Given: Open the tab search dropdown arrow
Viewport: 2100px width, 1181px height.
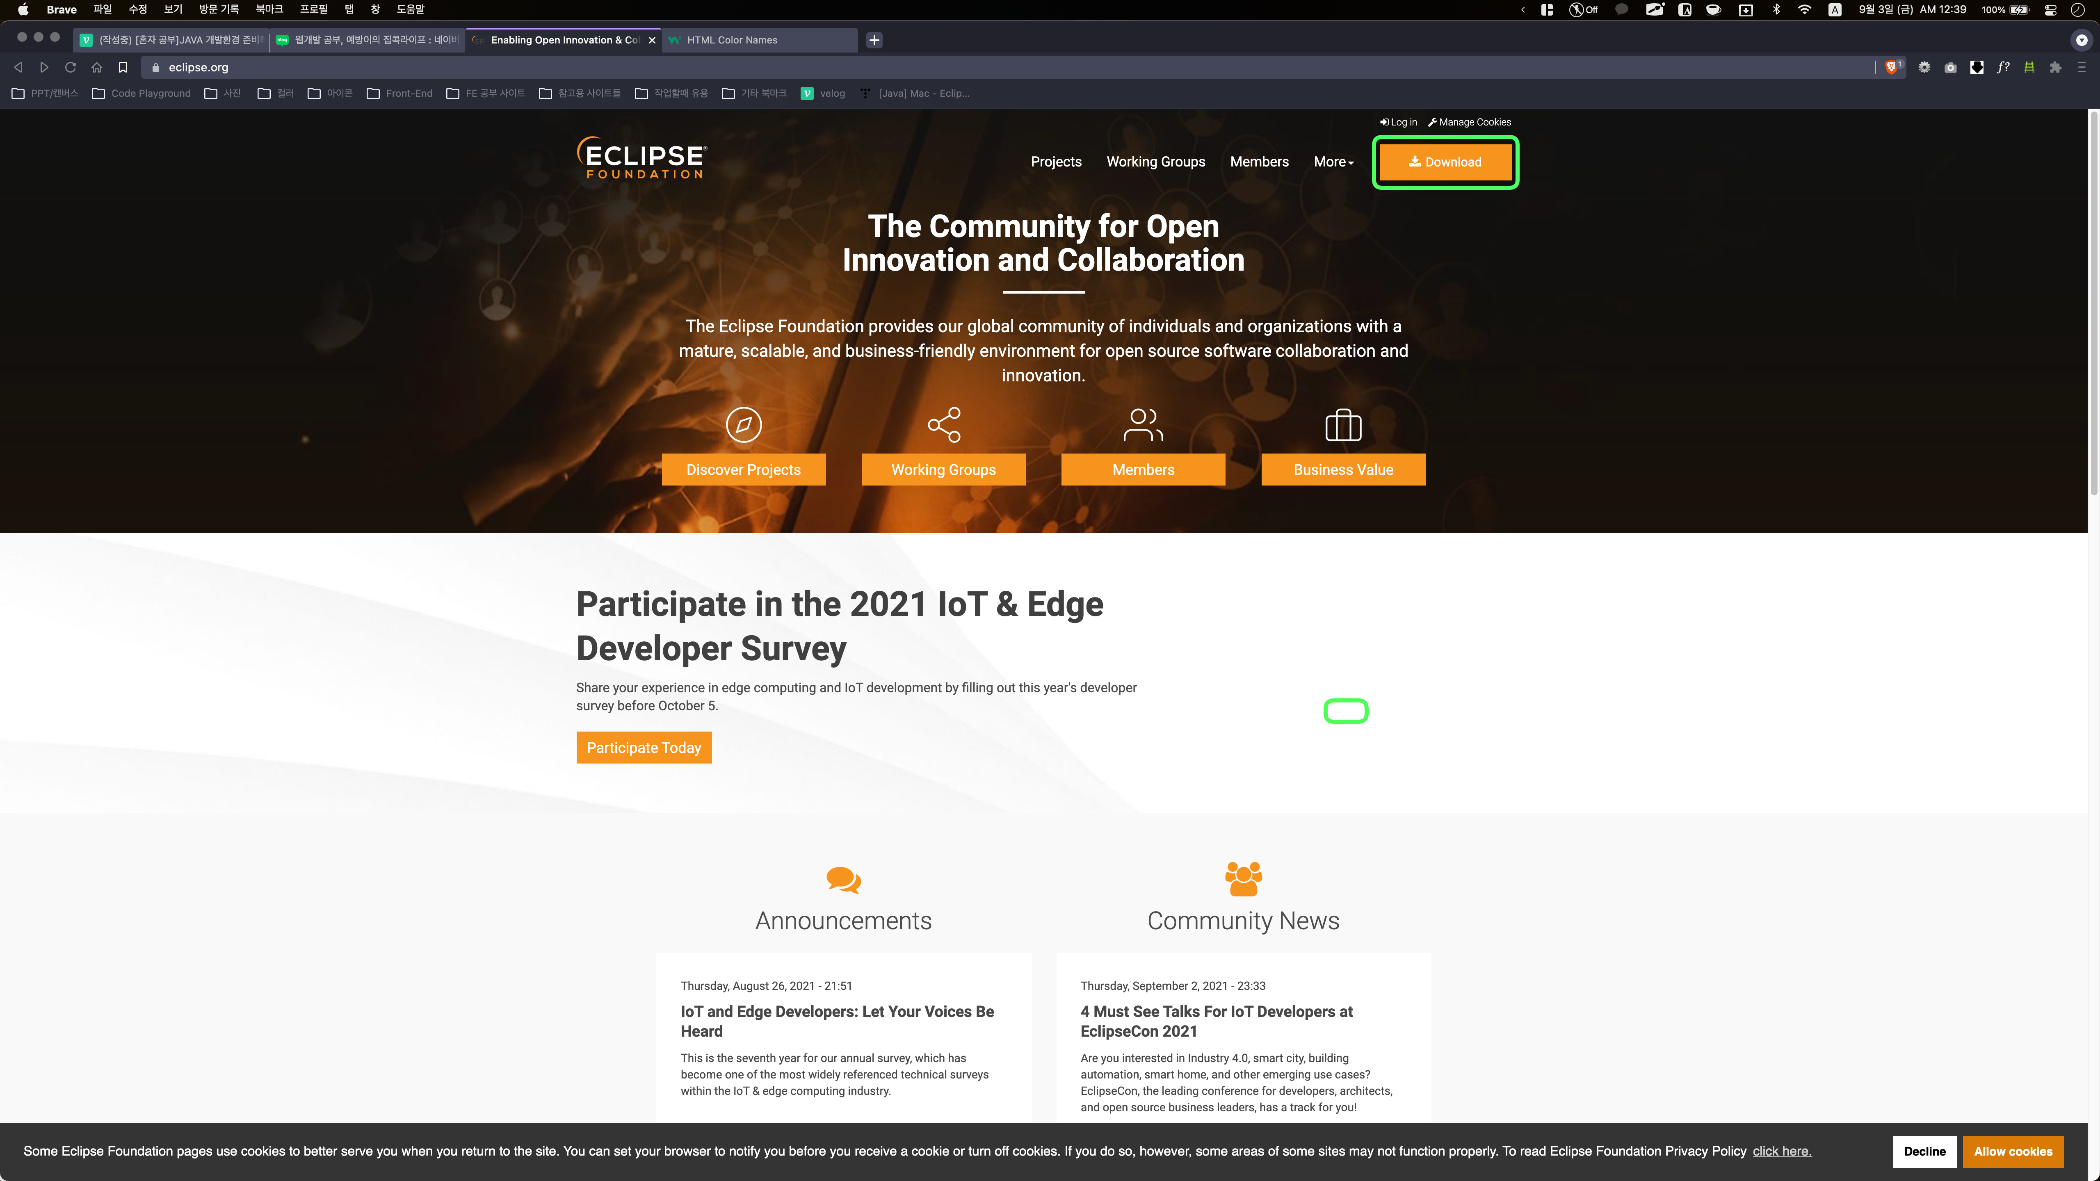Looking at the screenshot, I should click(x=2081, y=40).
